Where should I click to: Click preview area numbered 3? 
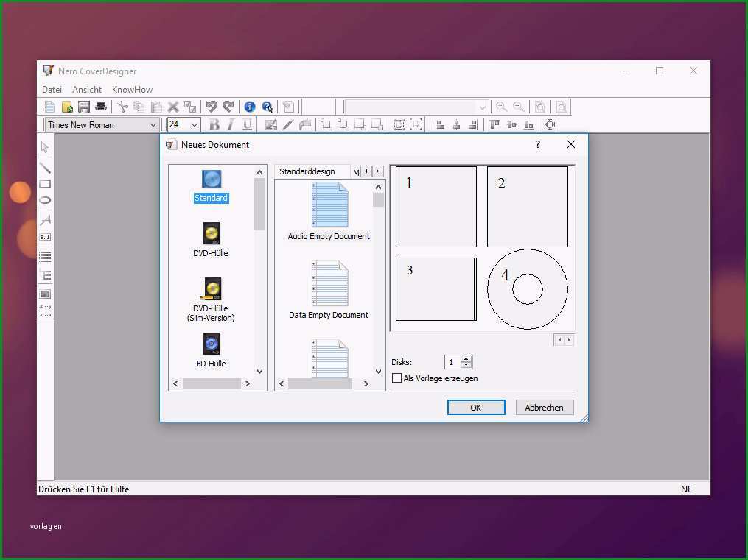[436, 289]
